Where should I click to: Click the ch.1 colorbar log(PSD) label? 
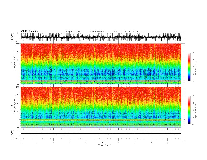[196, 68]
